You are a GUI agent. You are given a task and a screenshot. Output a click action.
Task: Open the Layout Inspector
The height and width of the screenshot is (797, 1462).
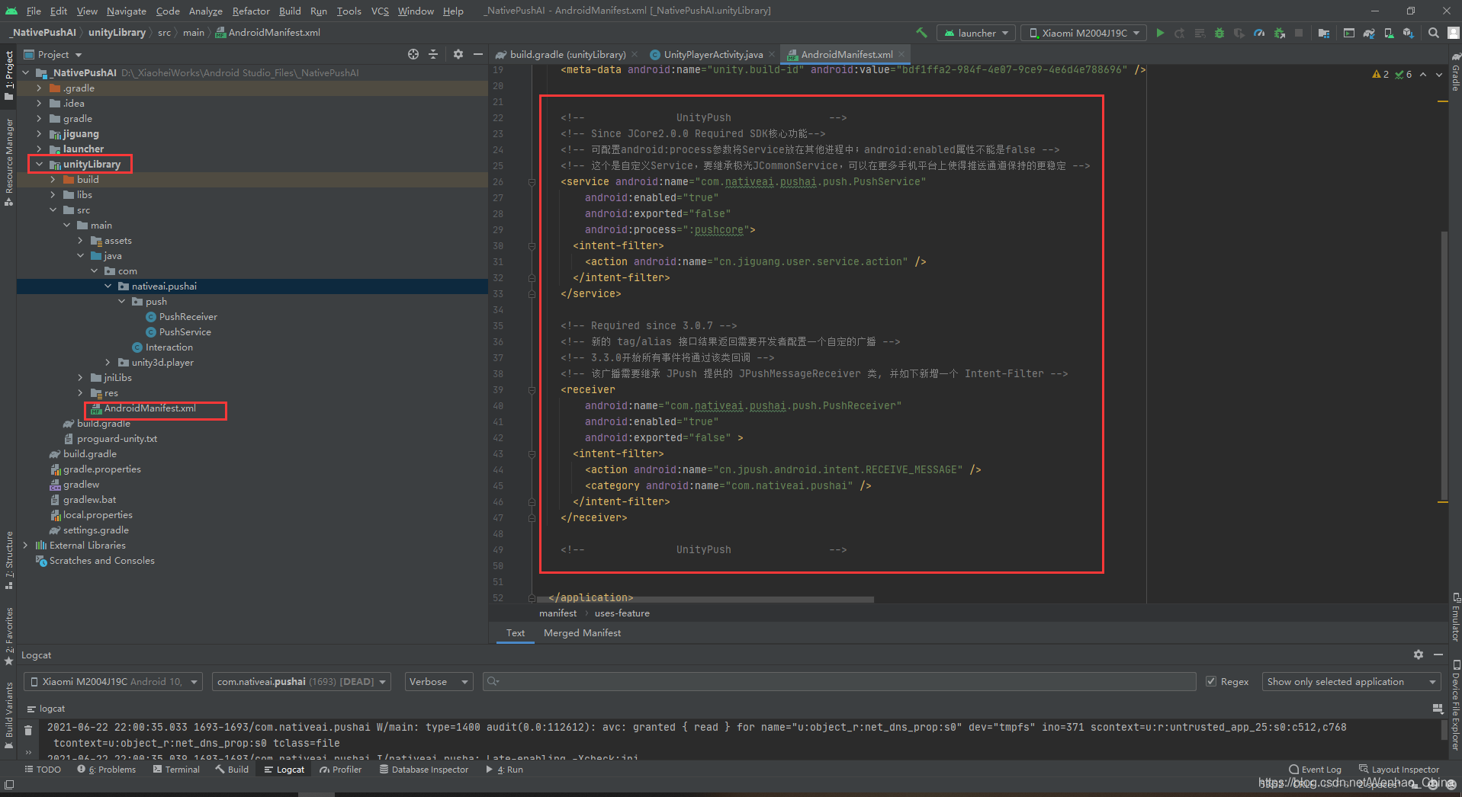click(x=1399, y=770)
